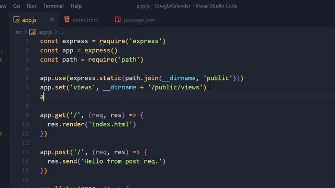Viewport: 335px width, 188px height.
Task: Click the res.render('index.html') line
Action: pyautogui.click(x=92, y=124)
